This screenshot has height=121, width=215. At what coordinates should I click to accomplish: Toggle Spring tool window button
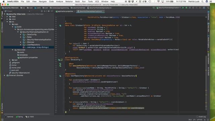19,117
